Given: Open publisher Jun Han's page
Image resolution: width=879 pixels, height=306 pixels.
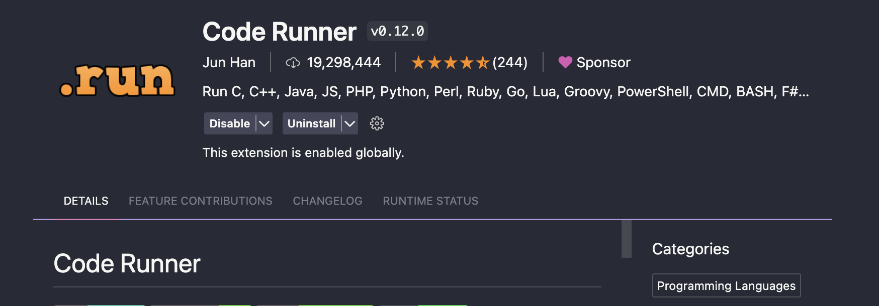Looking at the screenshot, I should [229, 62].
